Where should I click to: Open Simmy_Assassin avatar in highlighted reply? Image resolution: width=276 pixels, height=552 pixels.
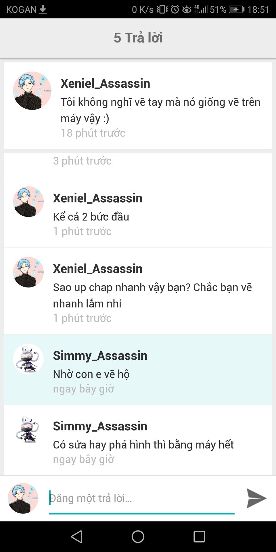pyautogui.click(x=28, y=359)
